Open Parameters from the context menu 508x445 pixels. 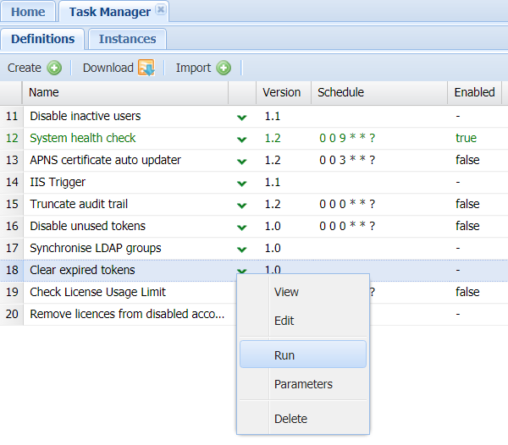[303, 384]
